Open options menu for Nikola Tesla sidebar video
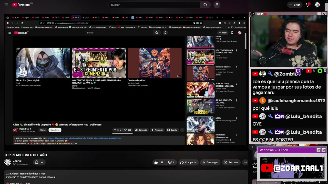Viewport: 328px width, 184px height. (236, 135)
